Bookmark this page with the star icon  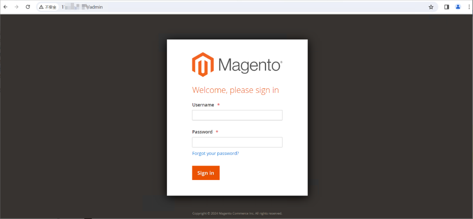(x=431, y=7)
